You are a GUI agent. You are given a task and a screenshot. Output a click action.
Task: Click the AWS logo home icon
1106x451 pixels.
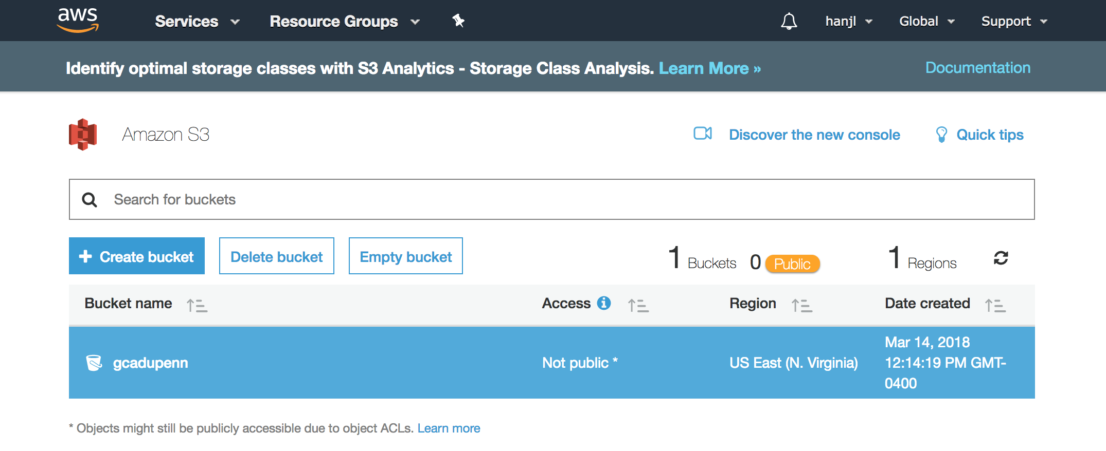[78, 21]
